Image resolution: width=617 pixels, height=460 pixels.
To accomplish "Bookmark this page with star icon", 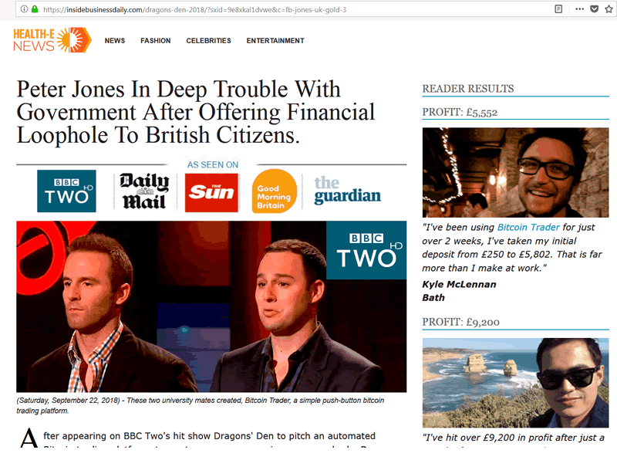I will pos(609,9).
